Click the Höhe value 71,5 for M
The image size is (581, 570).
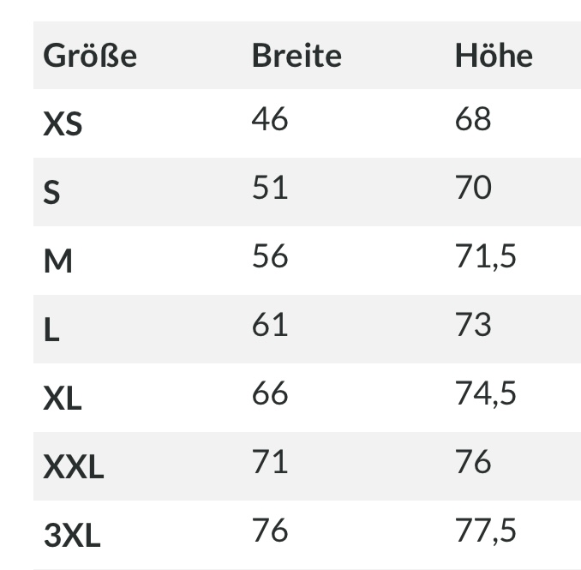[x=485, y=257]
